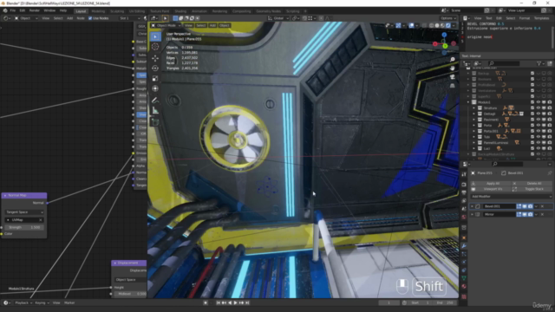The image size is (555, 312).
Task: Switch to the Modeling workspace tab
Action: [x=98, y=11]
